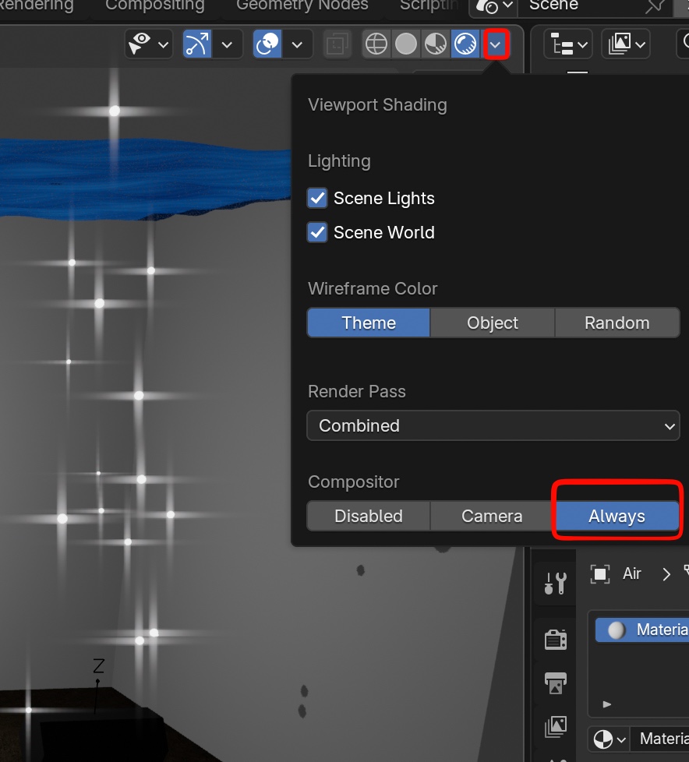This screenshot has height=762, width=689.
Task: Set Compositor to Disabled
Action: point(369,516)
